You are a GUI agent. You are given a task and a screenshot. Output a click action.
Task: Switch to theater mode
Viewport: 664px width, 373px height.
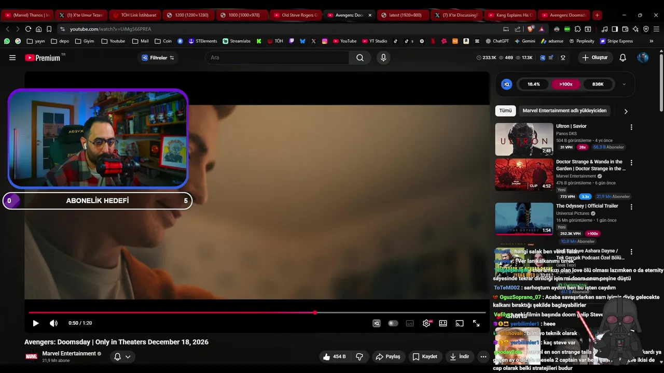click(443, 323)
